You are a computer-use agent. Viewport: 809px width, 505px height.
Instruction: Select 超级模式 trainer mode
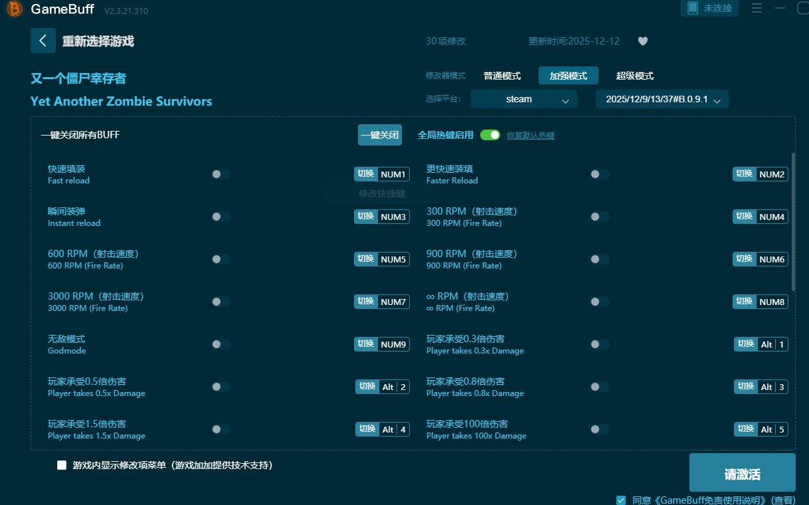[635, 76]
